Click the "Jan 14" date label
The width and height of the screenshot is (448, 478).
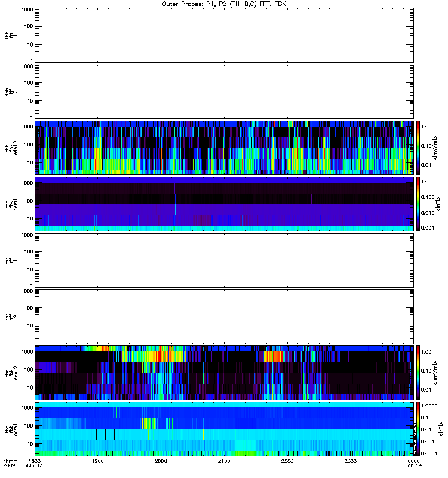tap(413, 466)
